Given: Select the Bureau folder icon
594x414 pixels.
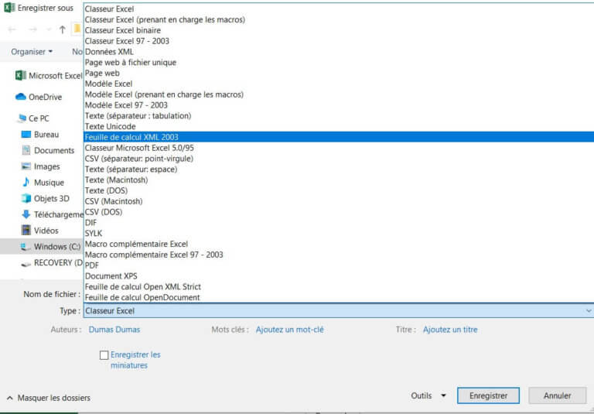Looking at the screenshot, I should click(26, 135).
